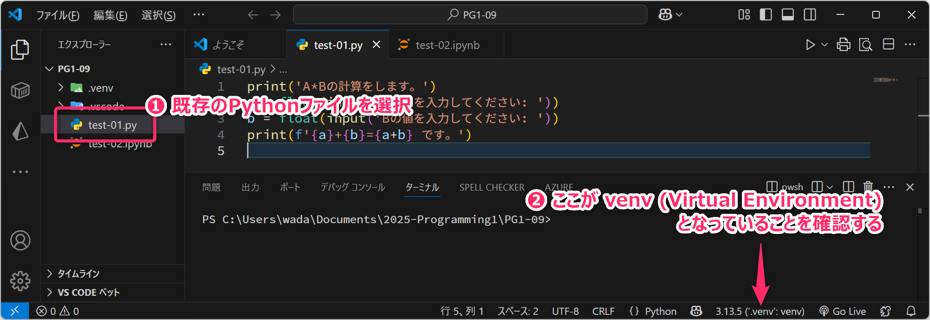Toggle the bottom panel layout button
The image size is (930, 320).
point(787,15)
